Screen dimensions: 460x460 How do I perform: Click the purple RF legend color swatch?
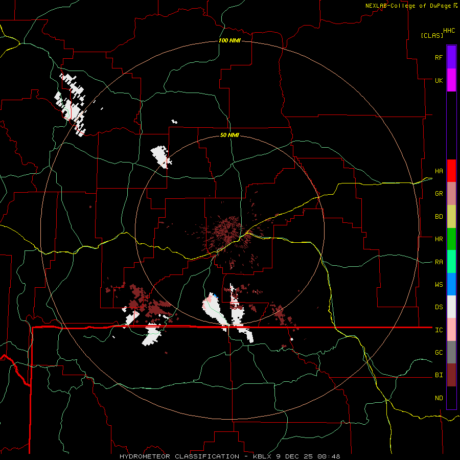(x=451, y=57)
